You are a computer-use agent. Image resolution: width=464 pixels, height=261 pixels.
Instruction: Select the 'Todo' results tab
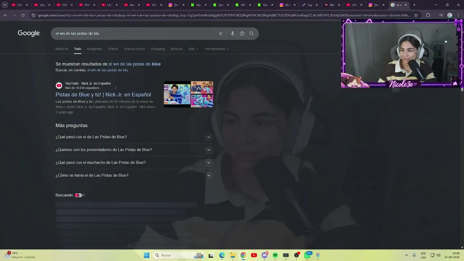click(x=78, y=49)
